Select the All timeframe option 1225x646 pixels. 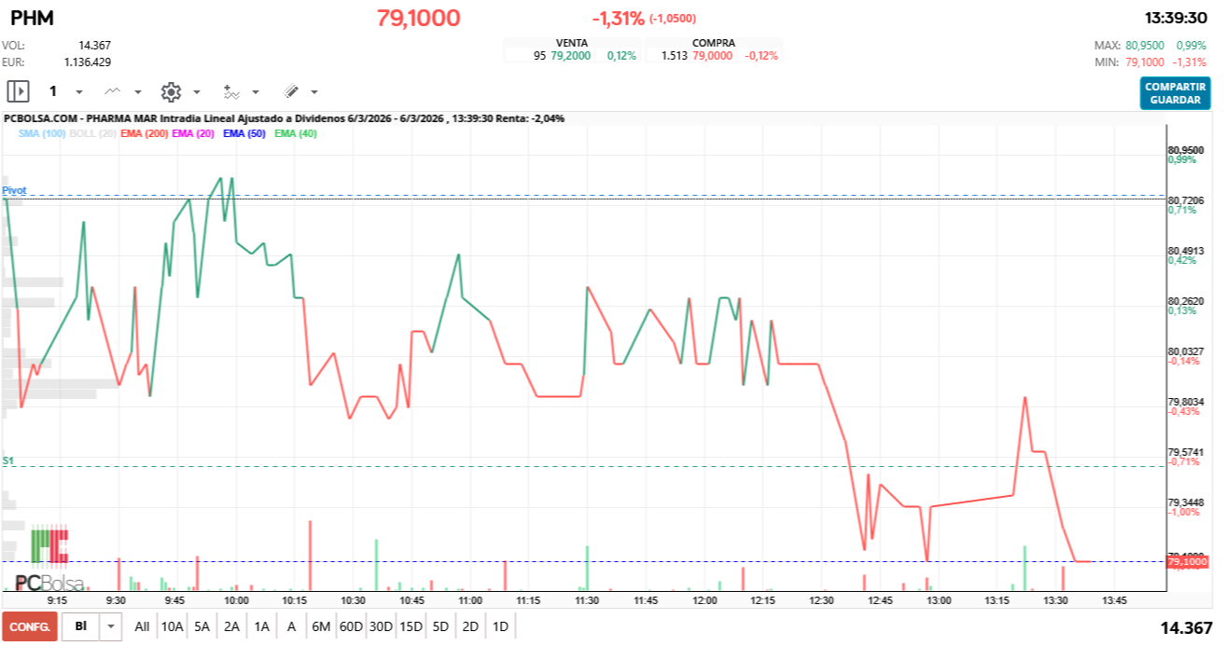[142, 626]
